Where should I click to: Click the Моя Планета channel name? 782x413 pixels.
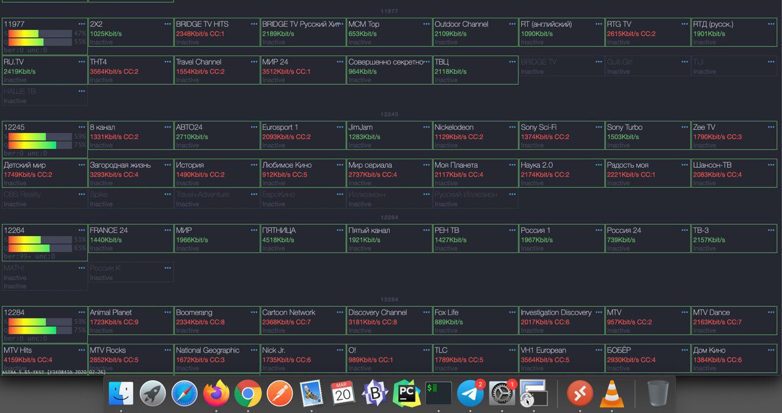click(x=456, y=165)
